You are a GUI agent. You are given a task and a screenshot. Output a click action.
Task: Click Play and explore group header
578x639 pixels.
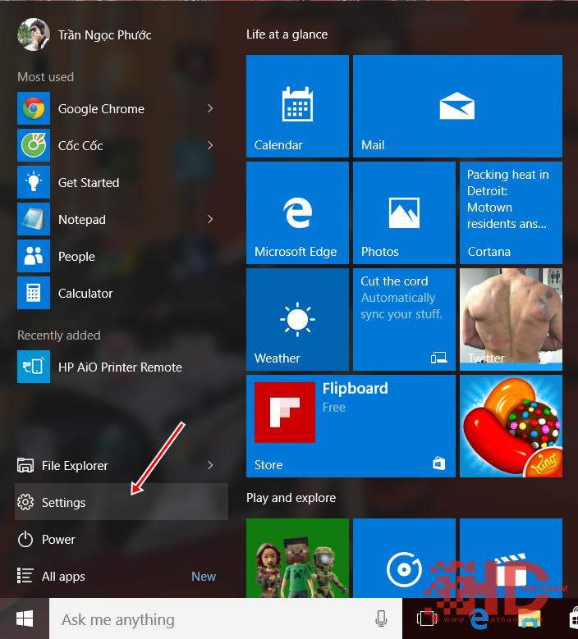tap(291, 498)
